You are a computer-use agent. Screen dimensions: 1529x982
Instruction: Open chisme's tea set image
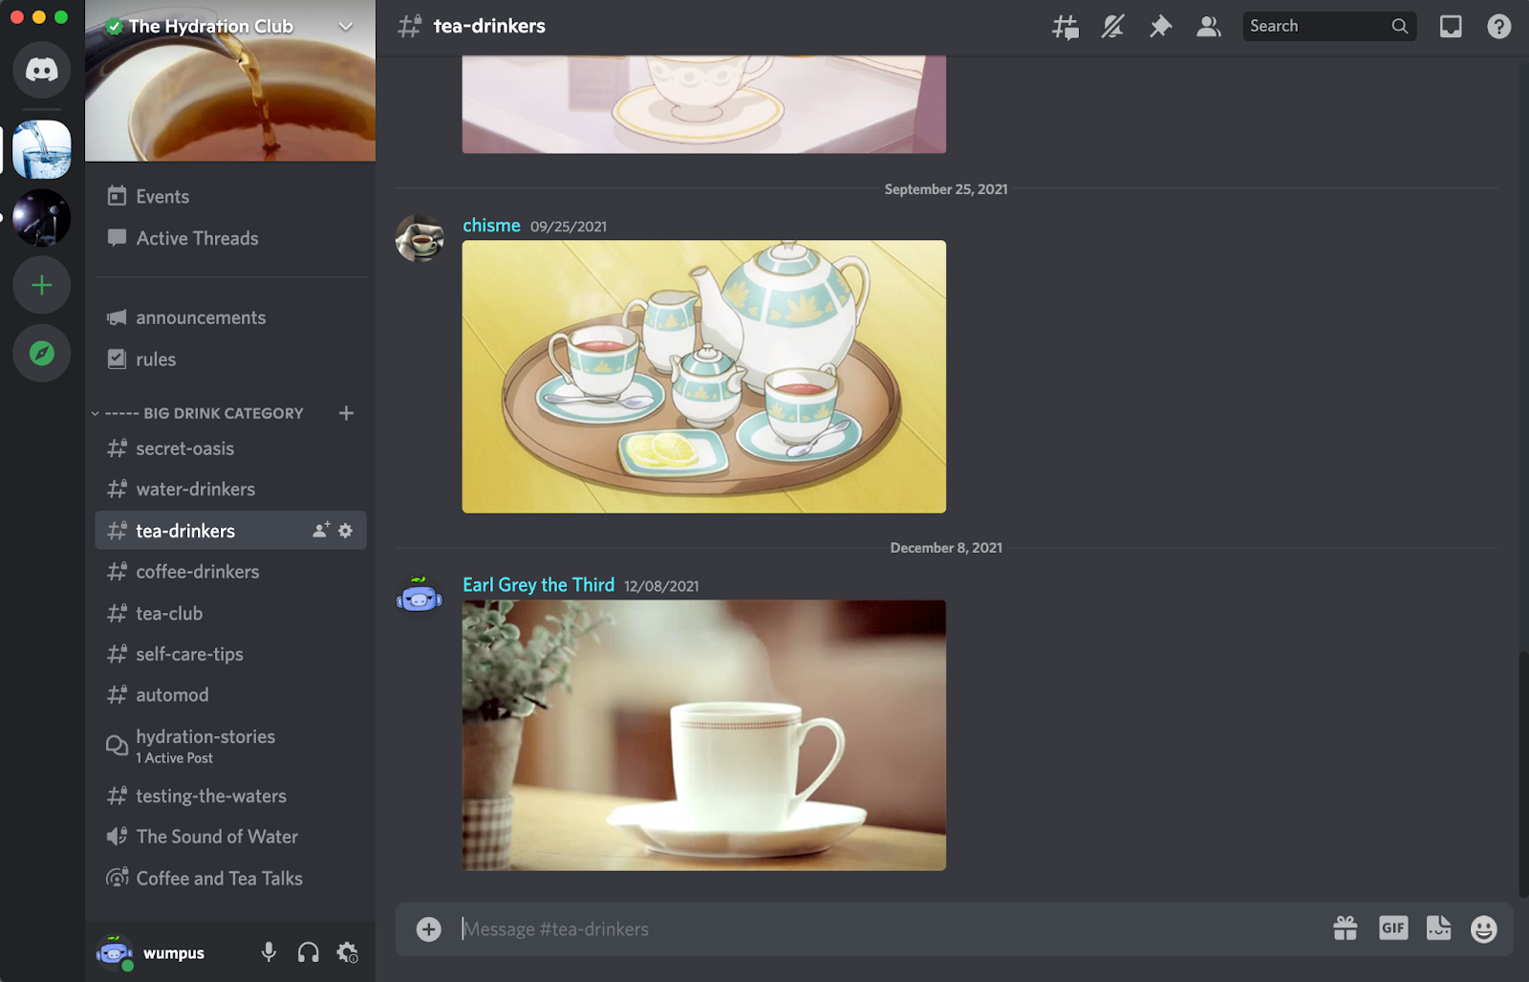click(704, 377)
